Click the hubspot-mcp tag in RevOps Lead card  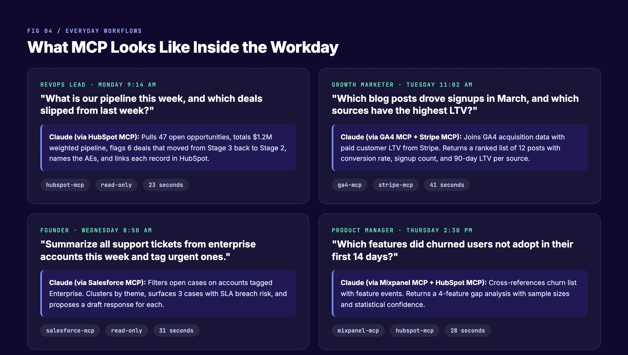click(65, 185)
